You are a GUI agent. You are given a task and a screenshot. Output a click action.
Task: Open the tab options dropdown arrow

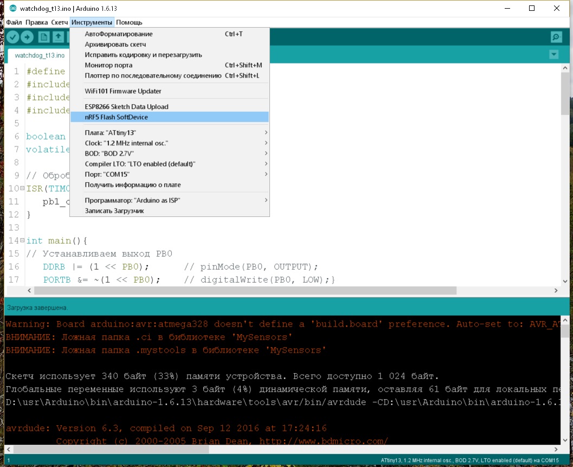(x=553, y=54)
